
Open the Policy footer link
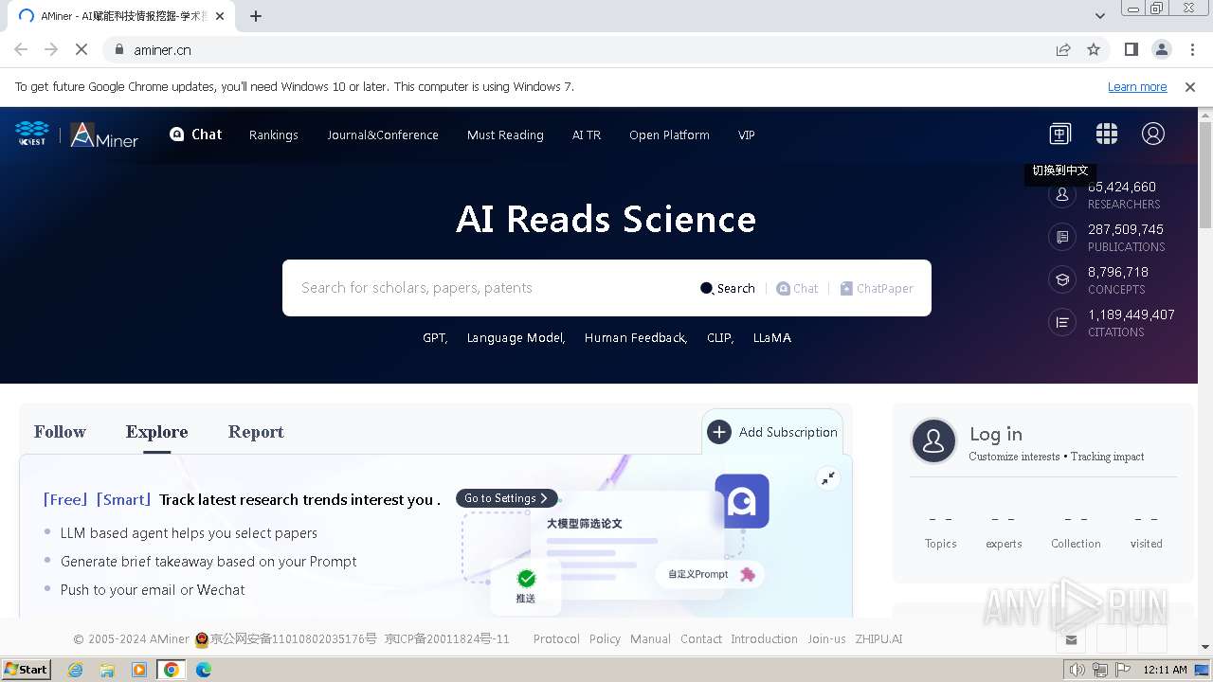click(x=605, y=639)
